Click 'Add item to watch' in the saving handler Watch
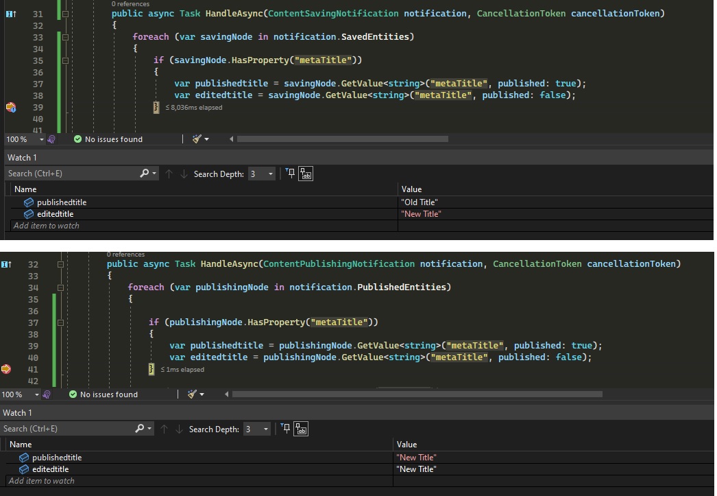Screen dimensions: 717x496 46,226
